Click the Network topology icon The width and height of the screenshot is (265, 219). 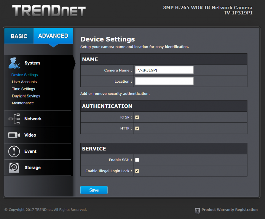point(14,119)
